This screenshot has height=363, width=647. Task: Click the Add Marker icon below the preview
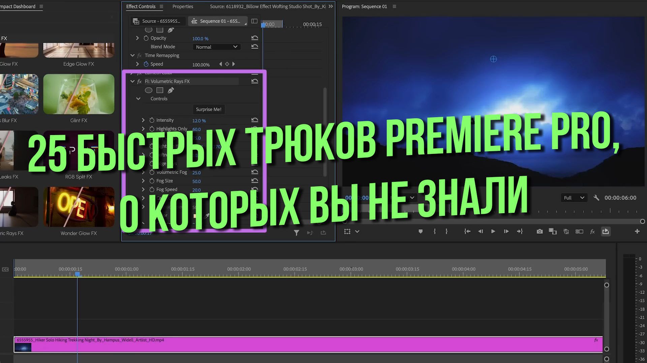point(420,231)
